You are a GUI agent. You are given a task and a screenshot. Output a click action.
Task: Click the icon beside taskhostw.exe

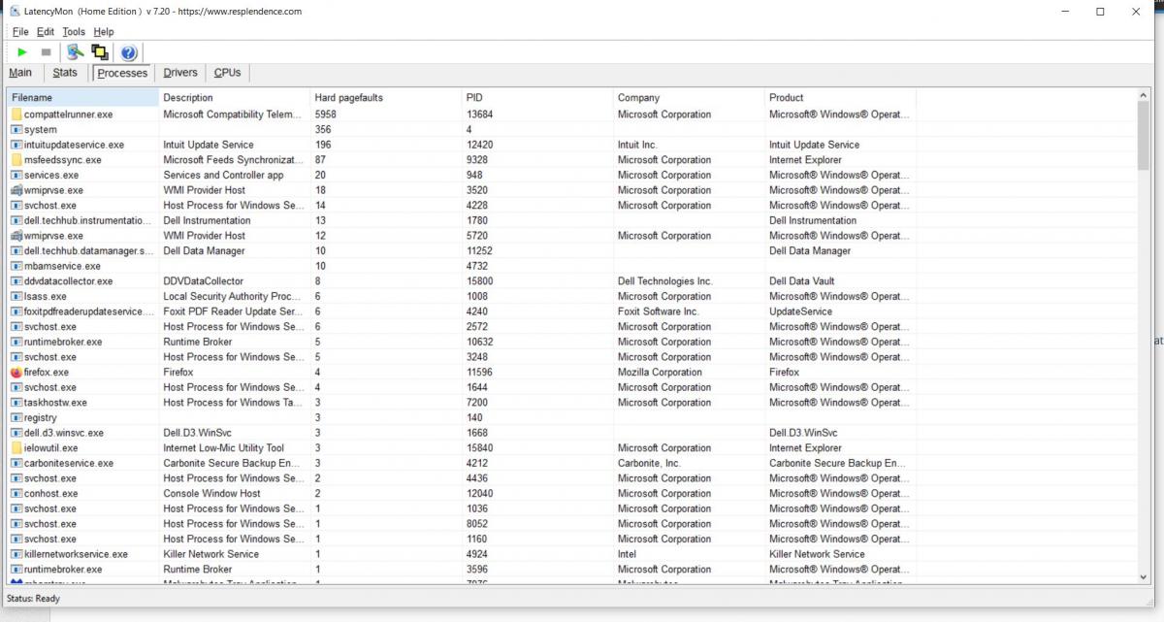point(16,403)
